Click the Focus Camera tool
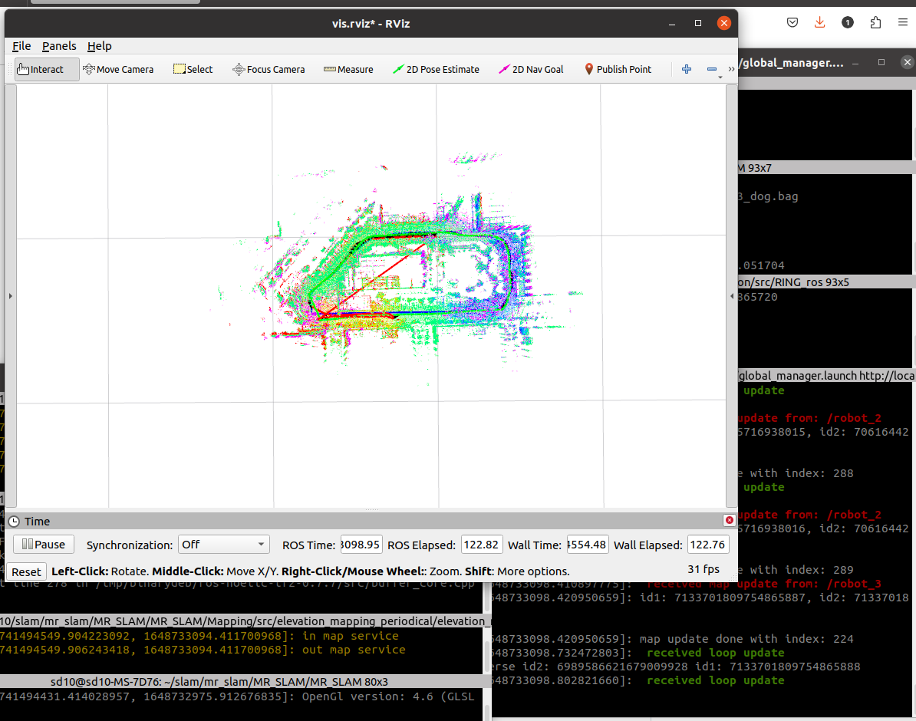This screenshot has height=721, width=916. coord(269,69)
